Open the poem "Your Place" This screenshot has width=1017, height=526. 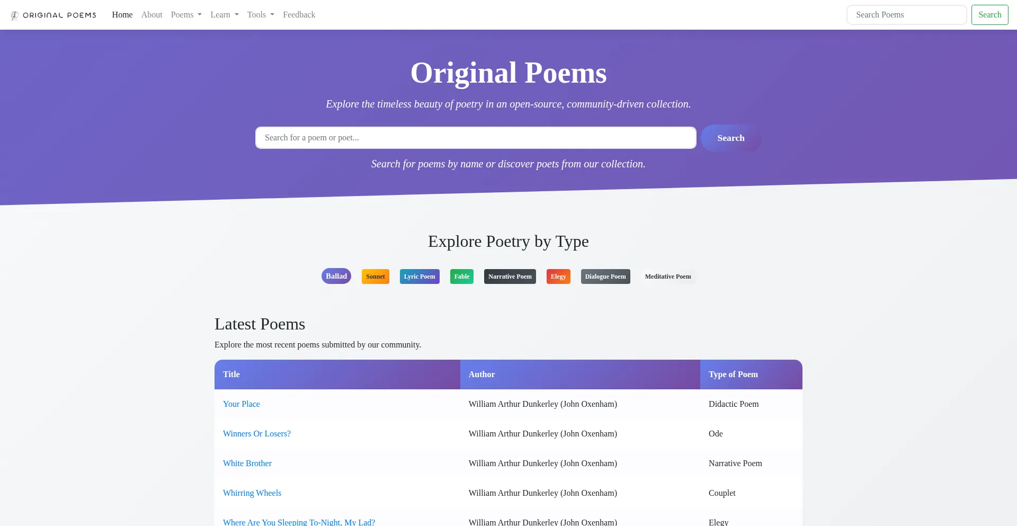(x=242, y=404)
